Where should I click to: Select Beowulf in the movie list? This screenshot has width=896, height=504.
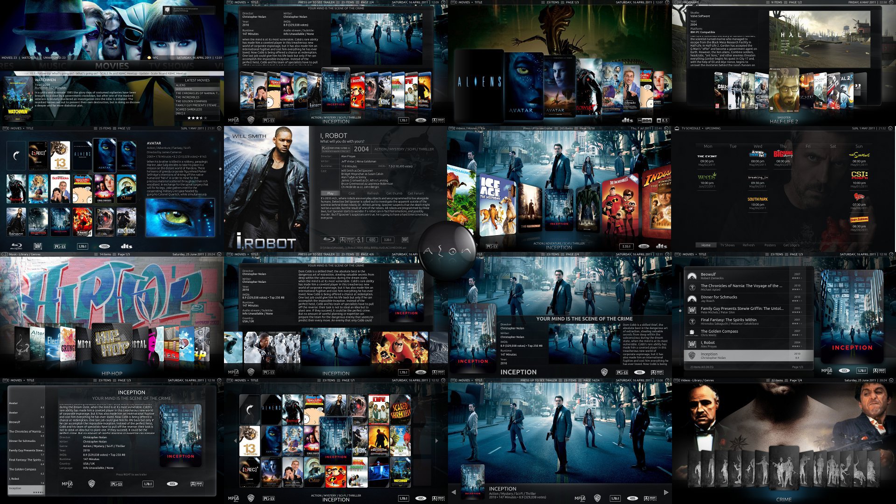click(x=708, y=274)
